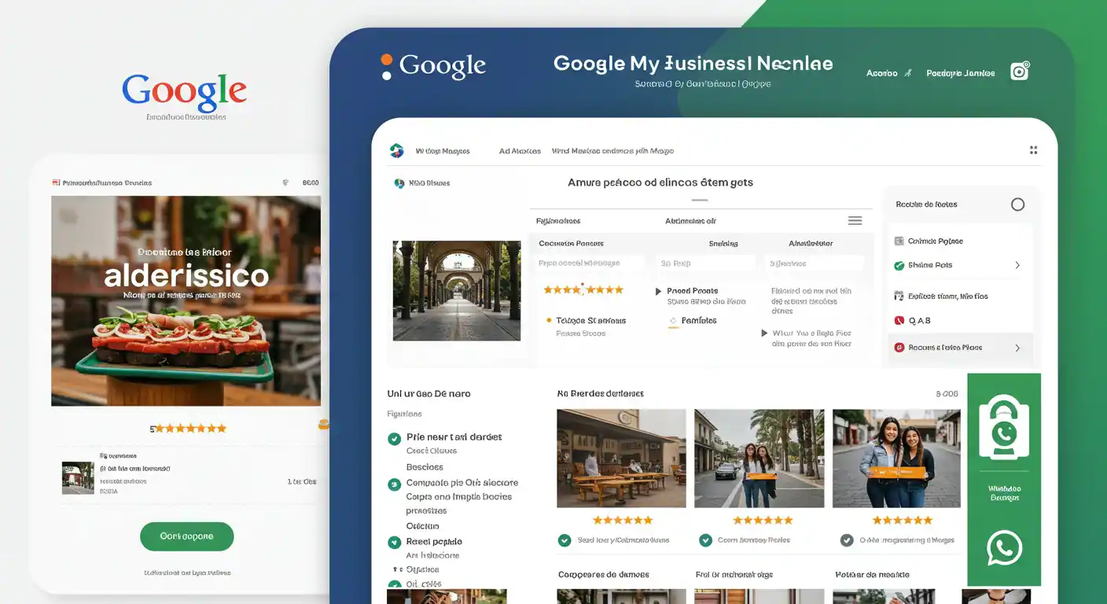Toggle the empty circle beside 'Rooube de Notes'

(x=1017, y=204)
